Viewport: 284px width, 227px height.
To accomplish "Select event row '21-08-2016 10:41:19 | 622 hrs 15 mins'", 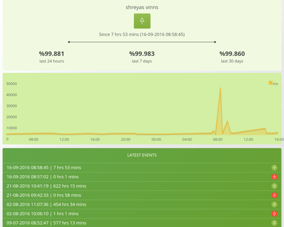I will click(142, 186).
